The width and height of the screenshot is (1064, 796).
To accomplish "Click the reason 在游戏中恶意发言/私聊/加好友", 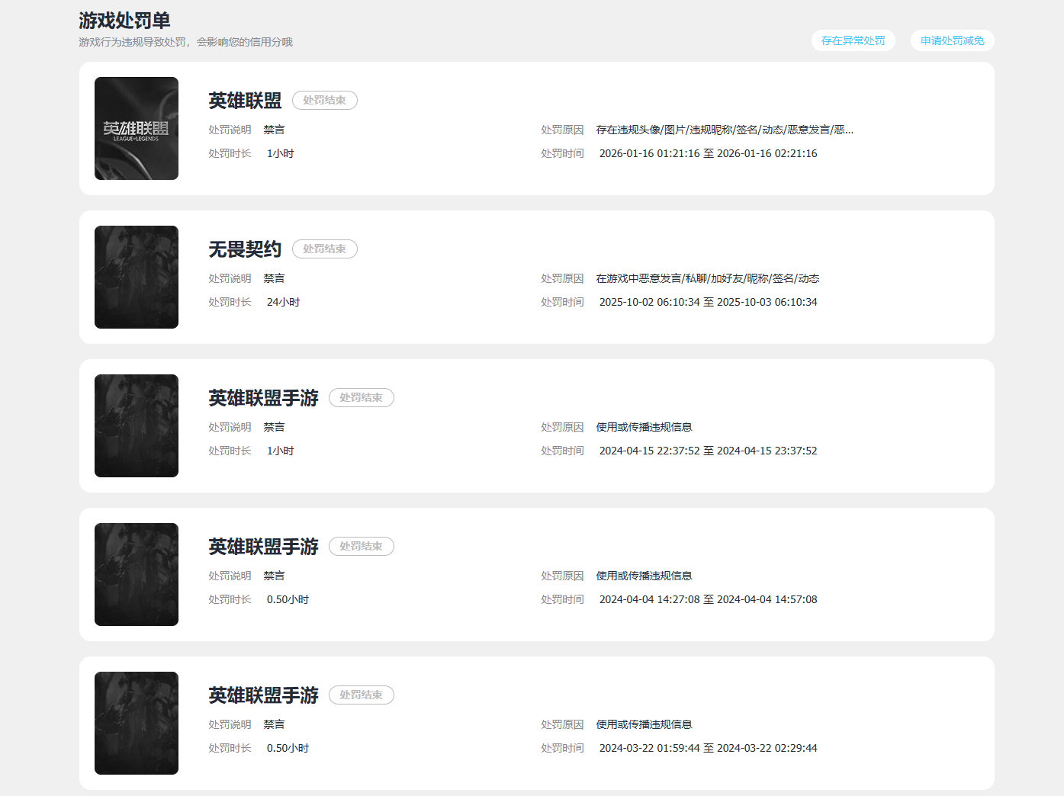I will [x=708, y=278].
